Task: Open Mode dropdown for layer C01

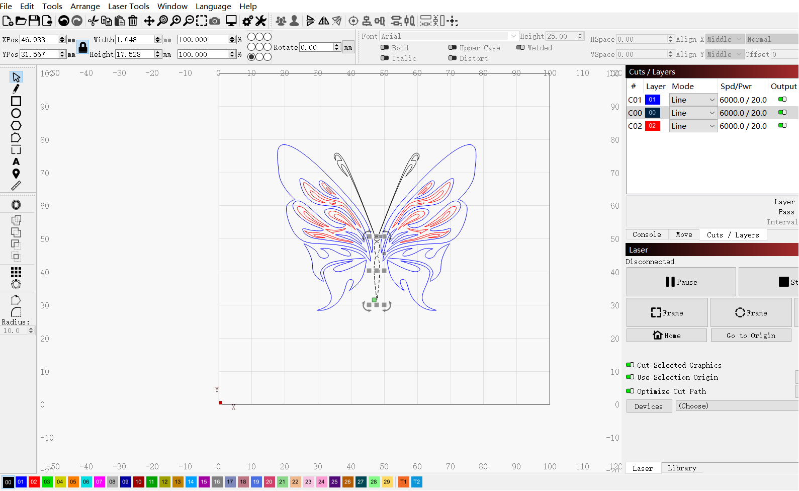Action: [x=693, y=100]
